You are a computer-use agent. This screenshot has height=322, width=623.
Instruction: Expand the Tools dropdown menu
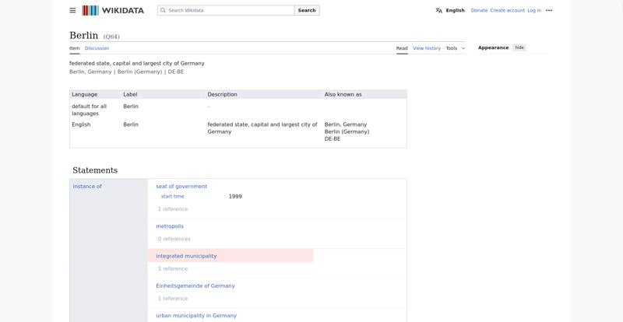[455, 48]
